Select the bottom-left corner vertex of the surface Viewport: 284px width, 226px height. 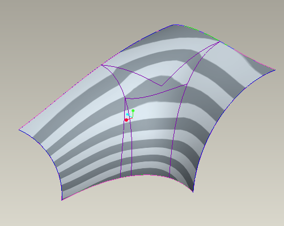[62, 200]
